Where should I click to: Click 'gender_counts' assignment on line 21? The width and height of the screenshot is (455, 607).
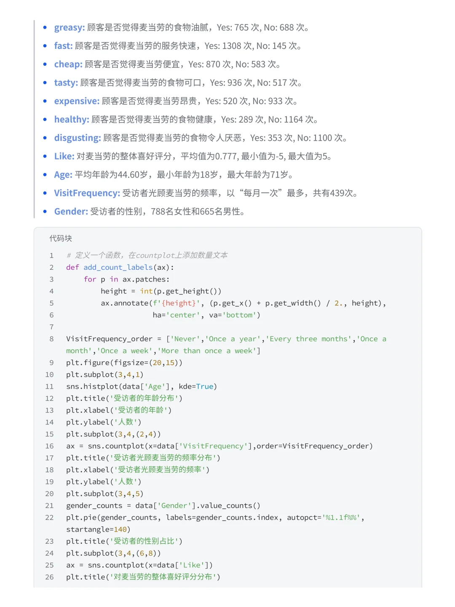coord(163,505)
